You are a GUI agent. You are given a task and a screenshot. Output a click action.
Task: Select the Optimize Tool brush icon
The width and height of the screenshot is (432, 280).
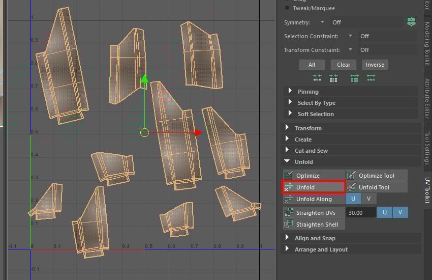[351, 176]
